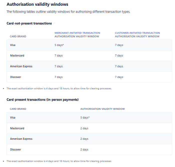Click Mastercard's 2 days card-present cell
Viewport: 175px width, 167px height.
tap(84, 128)
